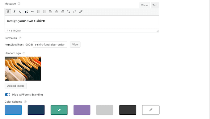The width and height of the screenshot is (210, 119).
Task: Open the help tooltip beside Color Scheme
Action: [25, 102]
